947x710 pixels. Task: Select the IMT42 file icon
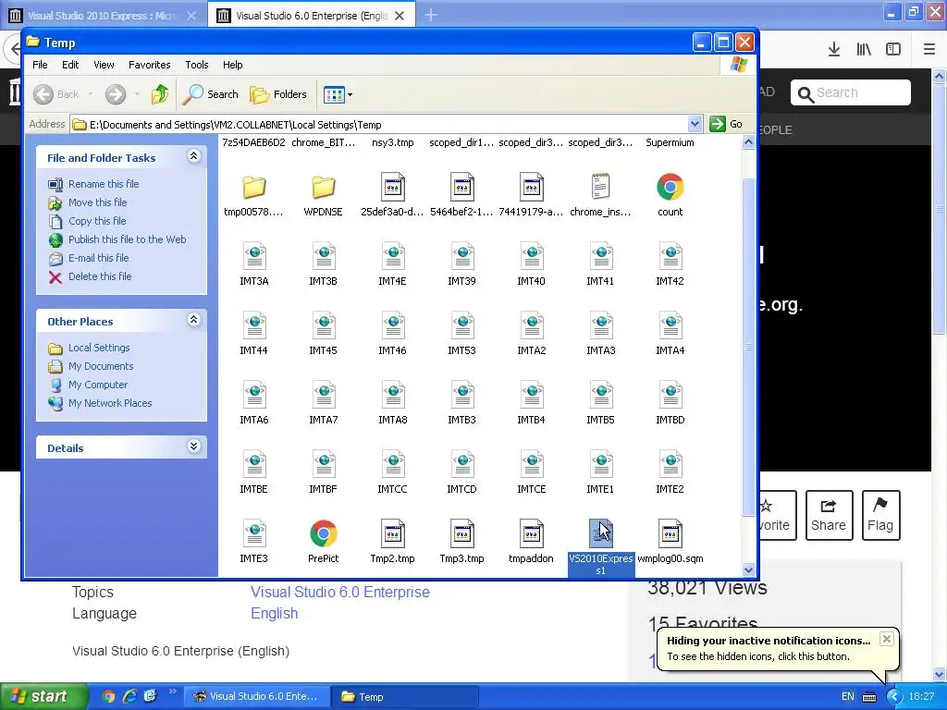(x=670, y=256)
